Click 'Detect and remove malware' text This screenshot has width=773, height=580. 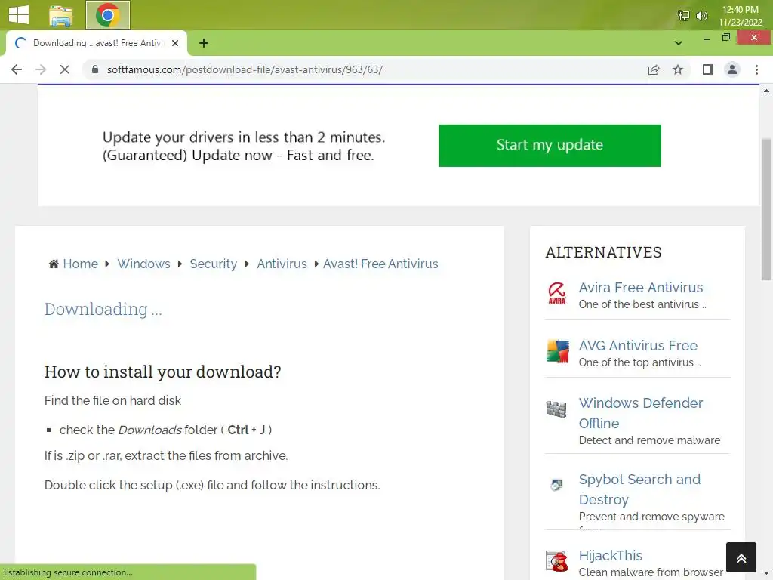point(649,440)
